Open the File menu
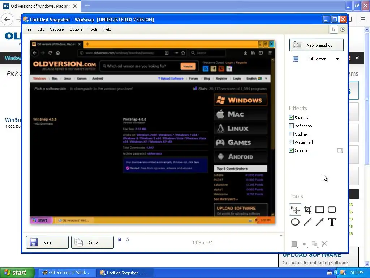The image size is (370, 278). 29,29
